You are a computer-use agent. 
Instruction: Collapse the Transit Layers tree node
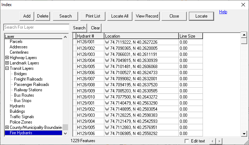(7, 68)
